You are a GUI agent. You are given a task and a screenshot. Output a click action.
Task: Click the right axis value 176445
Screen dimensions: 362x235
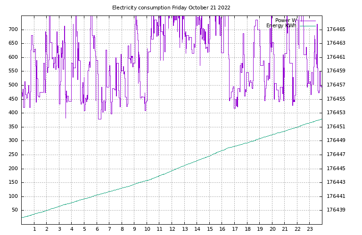(336, 168)
